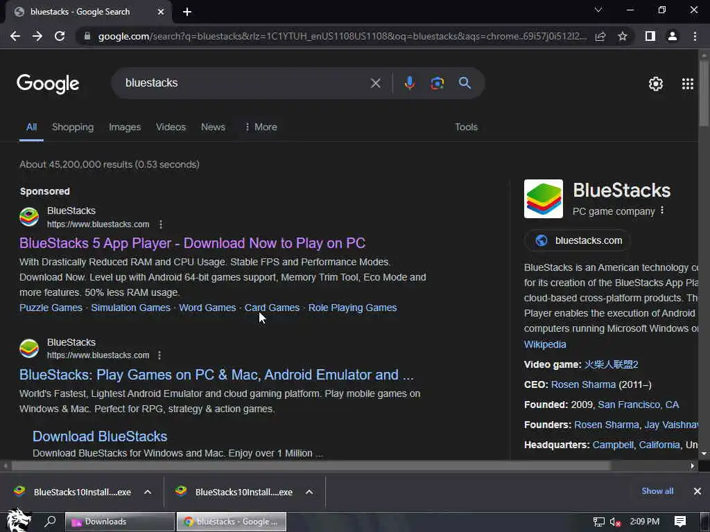Open Simulation Games ad sitelink
This screenshot has width=710, height=532.
click(131, 308)
